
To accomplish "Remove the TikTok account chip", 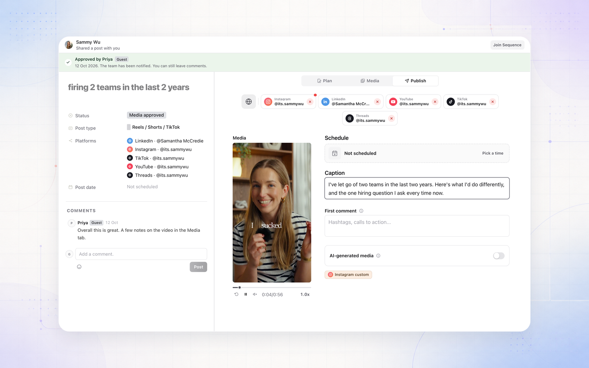I will (493, 102).
